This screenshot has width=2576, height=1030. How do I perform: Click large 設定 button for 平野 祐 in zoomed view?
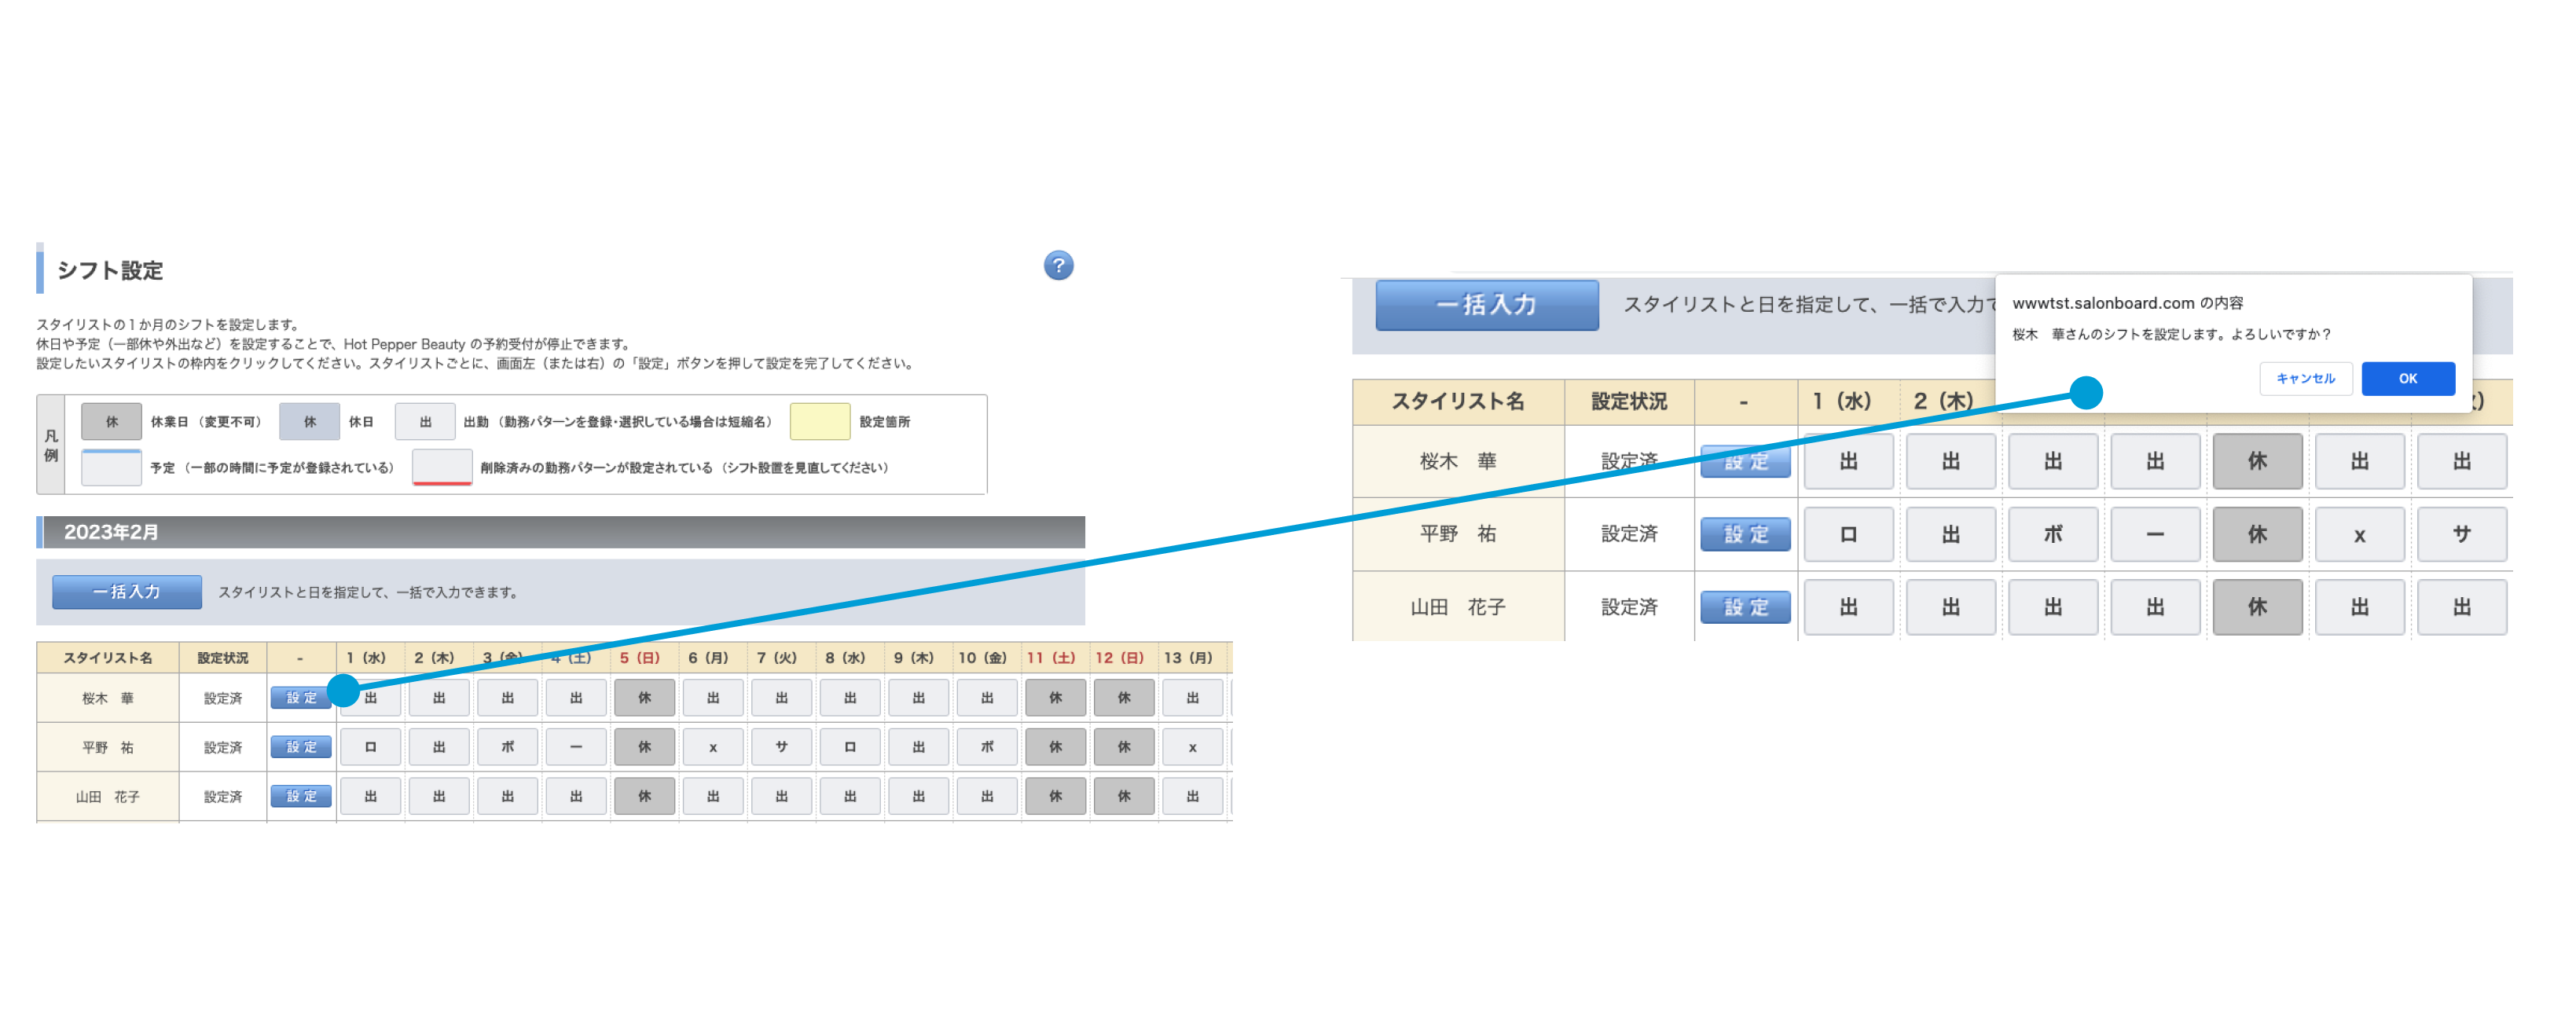(x=1745, y=535)
